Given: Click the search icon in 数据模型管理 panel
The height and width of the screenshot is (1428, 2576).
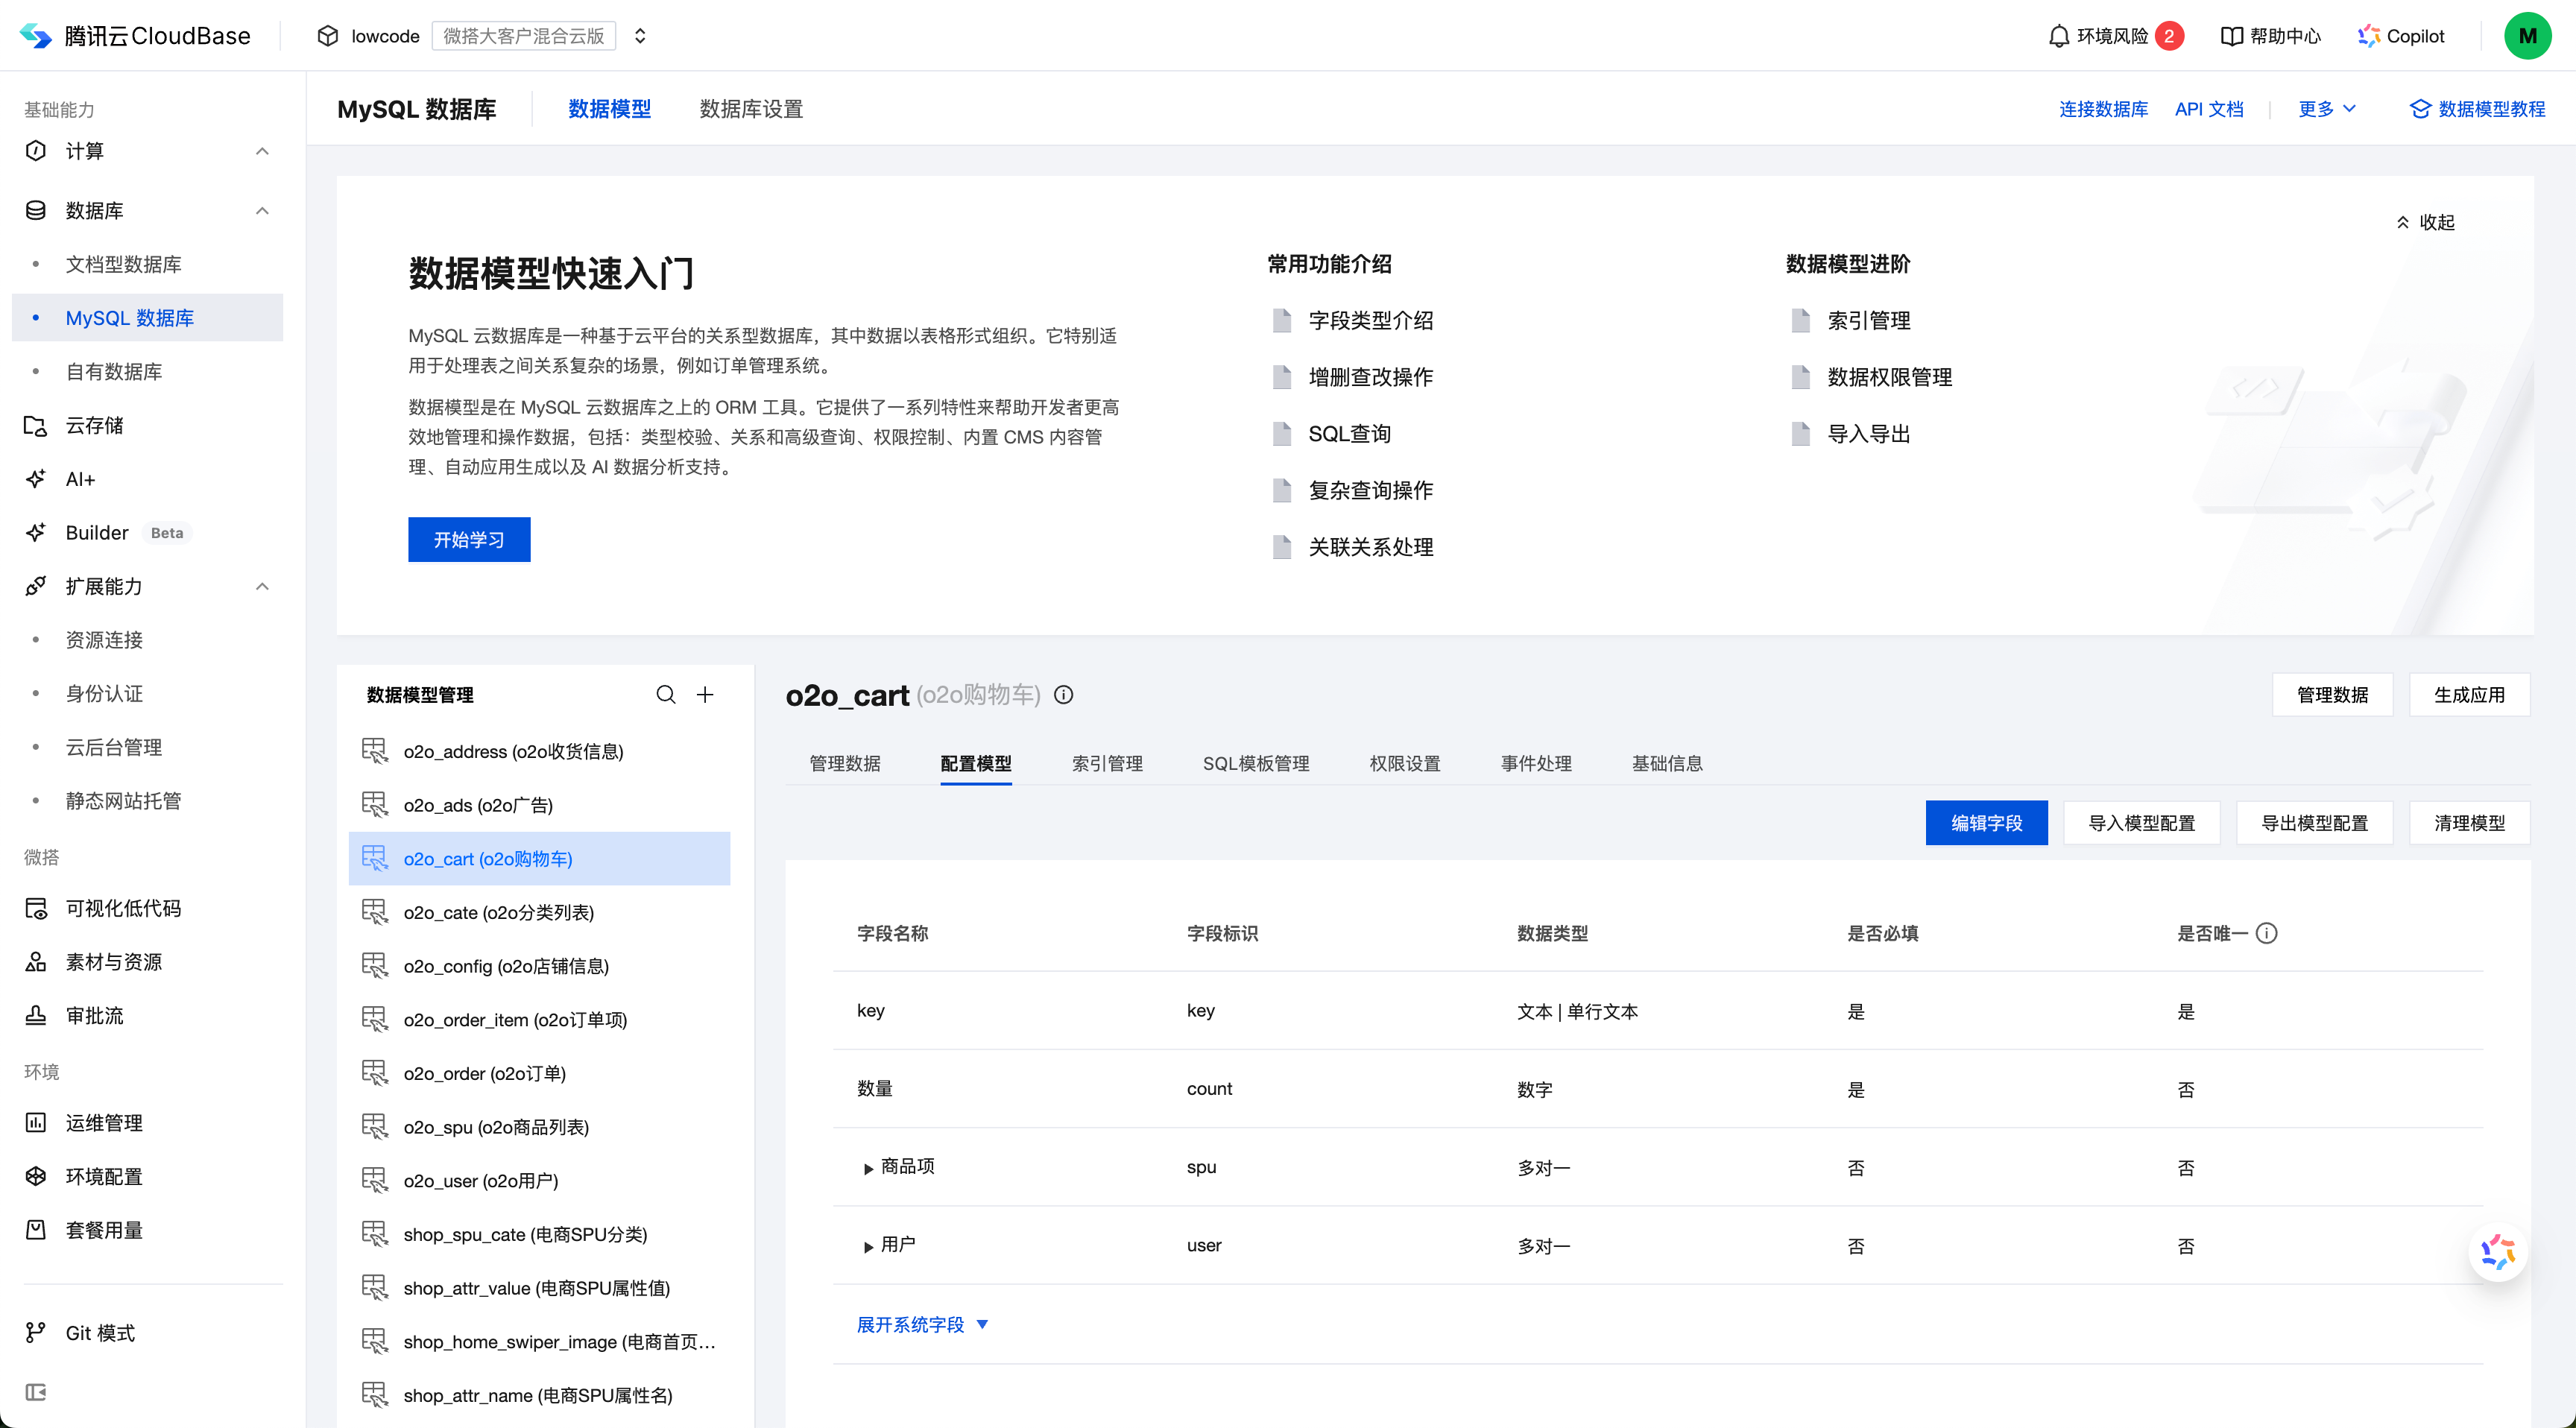Looking at the screenshot, I should pyautogui.click(x=665, y=694).
